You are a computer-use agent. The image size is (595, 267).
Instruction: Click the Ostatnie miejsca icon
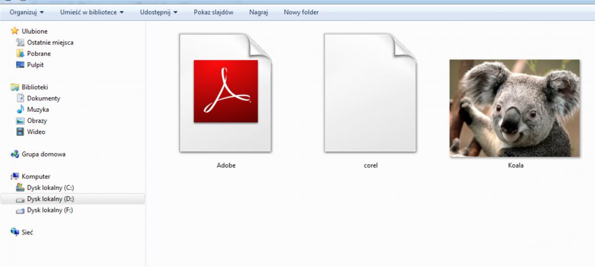pyautogui.click(x=20, y=43)
